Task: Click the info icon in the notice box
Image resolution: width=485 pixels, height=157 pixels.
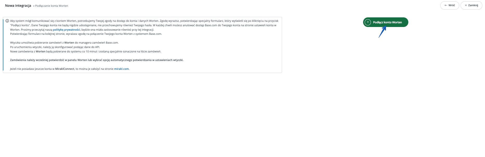Action: [7, 21]
